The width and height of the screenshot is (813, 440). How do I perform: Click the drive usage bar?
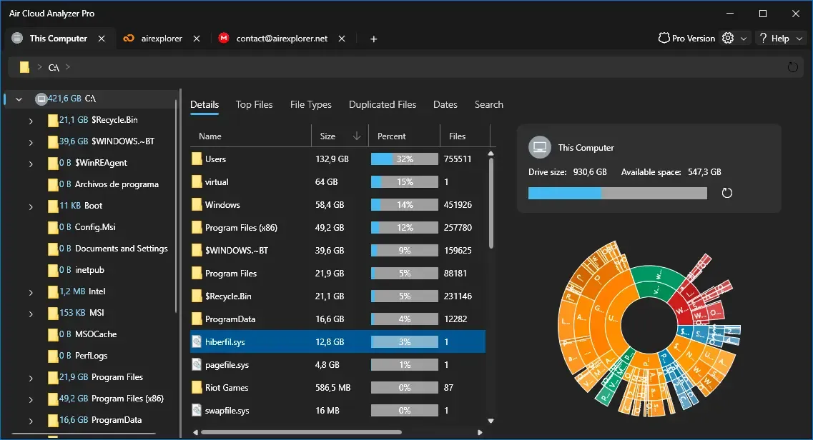coord(618,193)
